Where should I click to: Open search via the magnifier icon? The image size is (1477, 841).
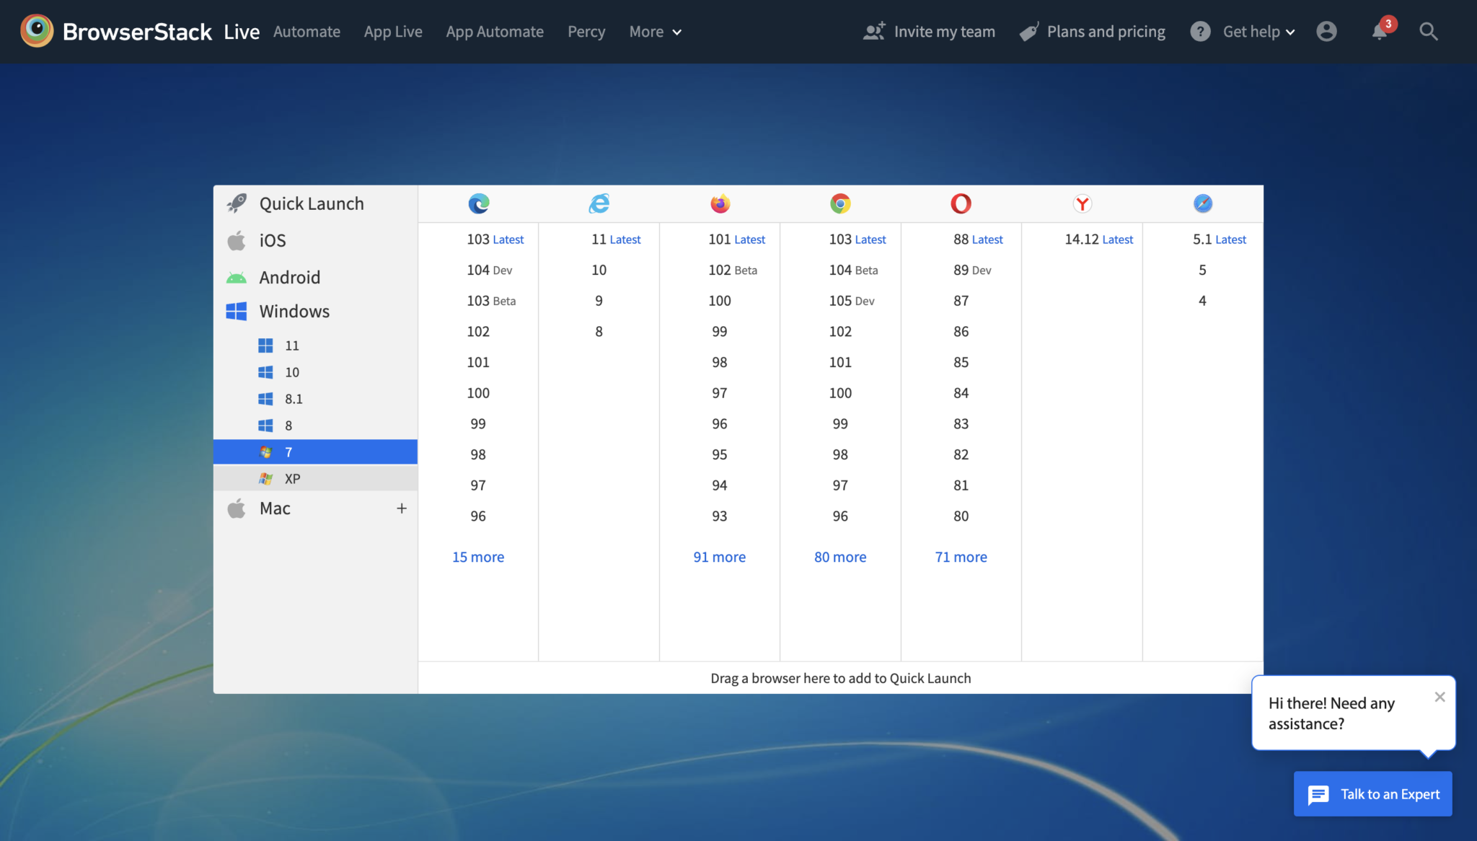pos(1428,32)
